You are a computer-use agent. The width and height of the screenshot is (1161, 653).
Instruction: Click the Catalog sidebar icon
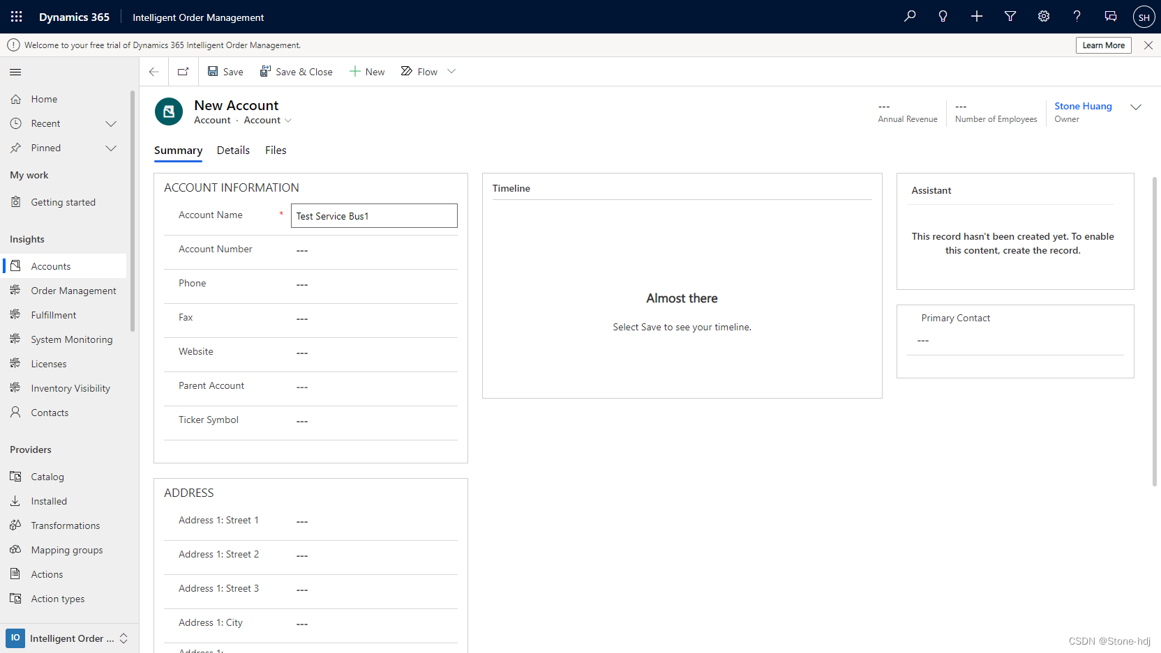pos(15,477)
